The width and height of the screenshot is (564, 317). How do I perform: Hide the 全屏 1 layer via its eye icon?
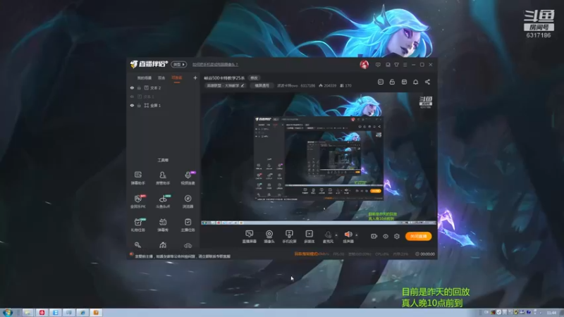pyautogui.click(x=132, y=105)
